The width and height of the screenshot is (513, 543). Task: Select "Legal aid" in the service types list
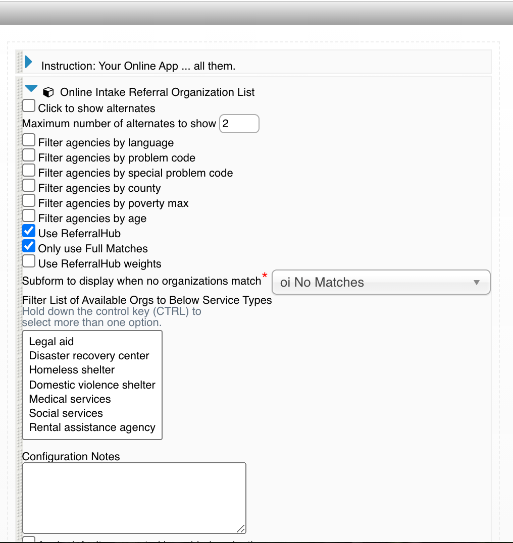(x=51, y=341)
